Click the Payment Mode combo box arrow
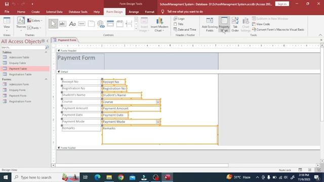 pyautogui.click(x=157, y=122)
